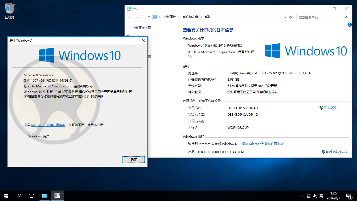The width and height of the screenshot is (357, 201).
Task: Show hidden tray icons
Action: pyautogui.click(x=303, y=196)
